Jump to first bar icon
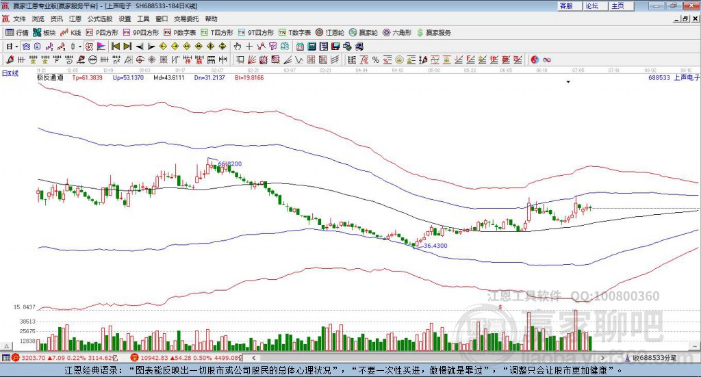The width and height of the screenshot is (701, 377). (115, 47)
